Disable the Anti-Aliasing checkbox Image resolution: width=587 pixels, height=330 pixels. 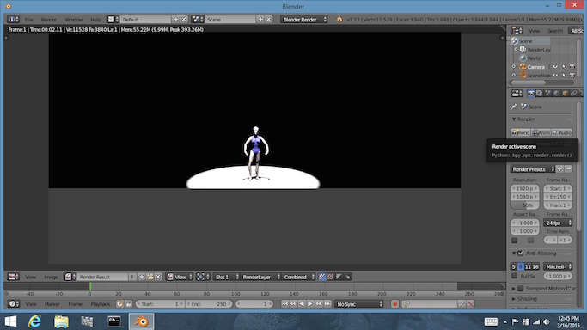pyautogui.click(x=520, y=254)
